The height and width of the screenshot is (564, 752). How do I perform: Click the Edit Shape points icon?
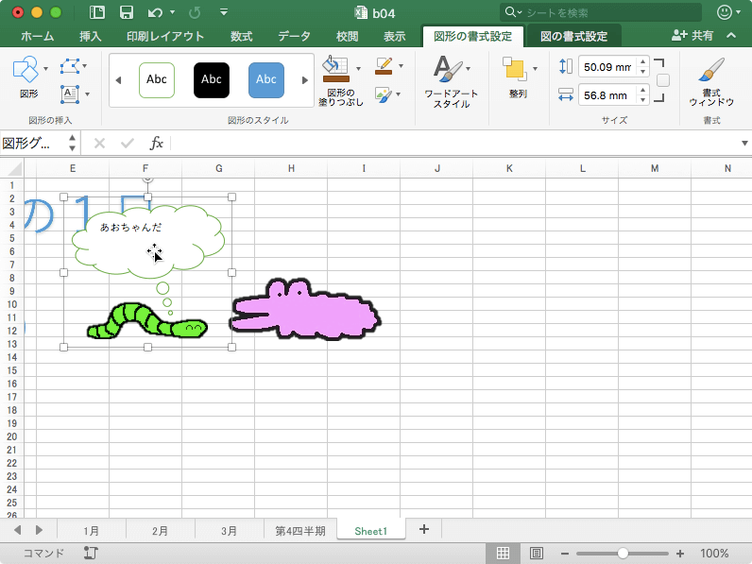(70, 66)
